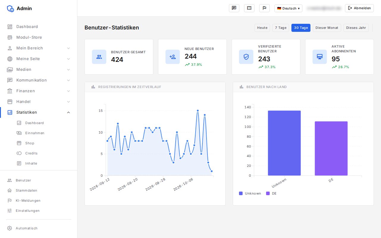
Task: Collapse the Statistiken submenu chevron
Action: click(x=68, y=112)
